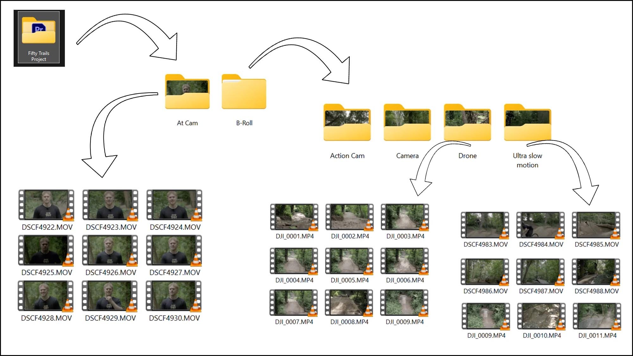Open the At Cam folder
Viewport: 633px width, 356px height.
click(187, 92)
